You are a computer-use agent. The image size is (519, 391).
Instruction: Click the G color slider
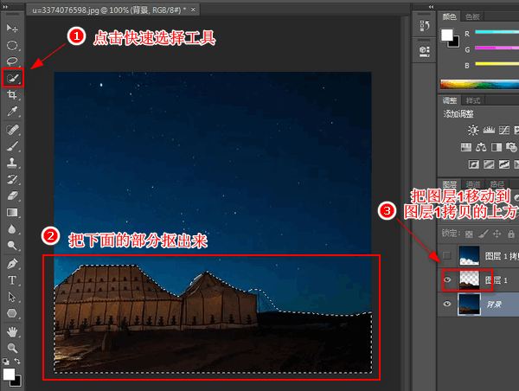click(x=497, y=48)
